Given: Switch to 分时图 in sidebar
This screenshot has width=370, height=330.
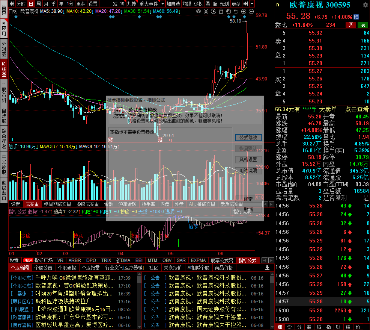Looking at the screenshot, I should (x=4, y=49).
